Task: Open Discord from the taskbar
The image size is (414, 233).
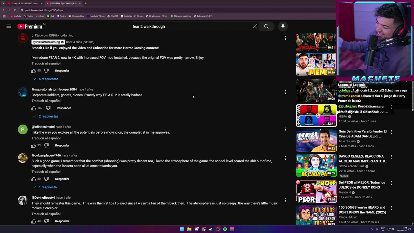Action: [196, 229]
